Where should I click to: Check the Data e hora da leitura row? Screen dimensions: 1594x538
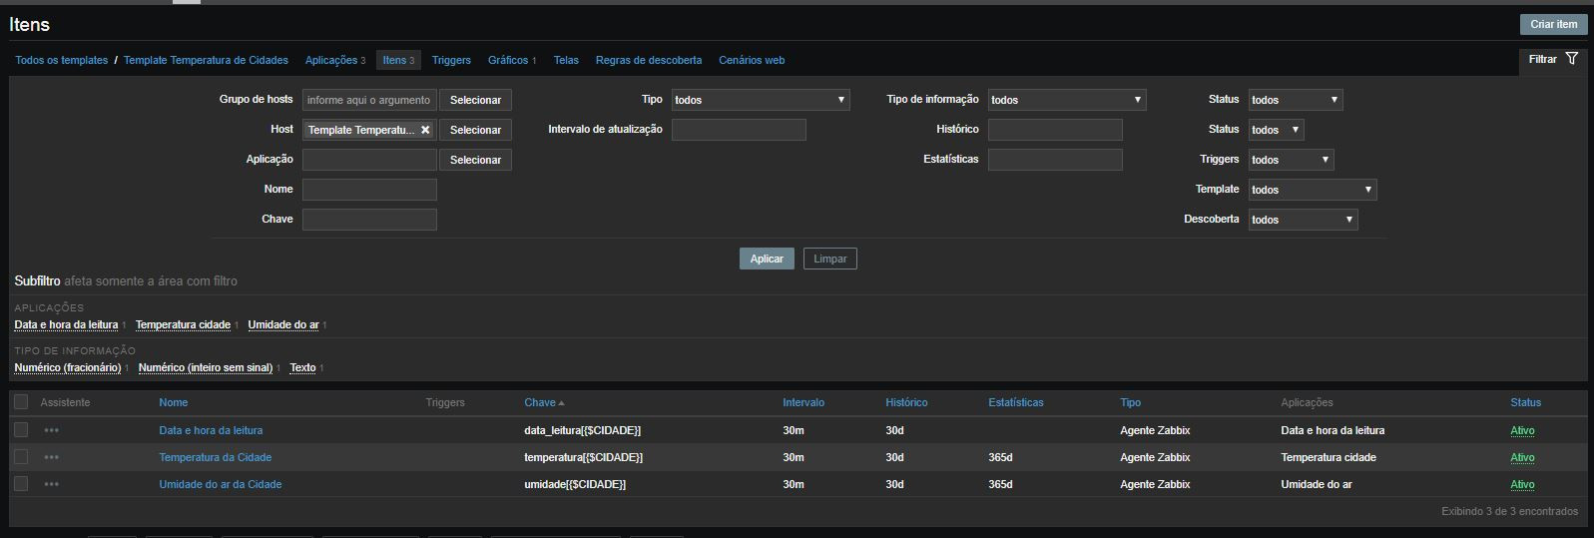pos(21,430)
